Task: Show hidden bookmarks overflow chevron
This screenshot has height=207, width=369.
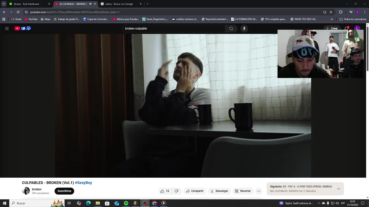Action: pyautogui.click(x=332, y=19)
